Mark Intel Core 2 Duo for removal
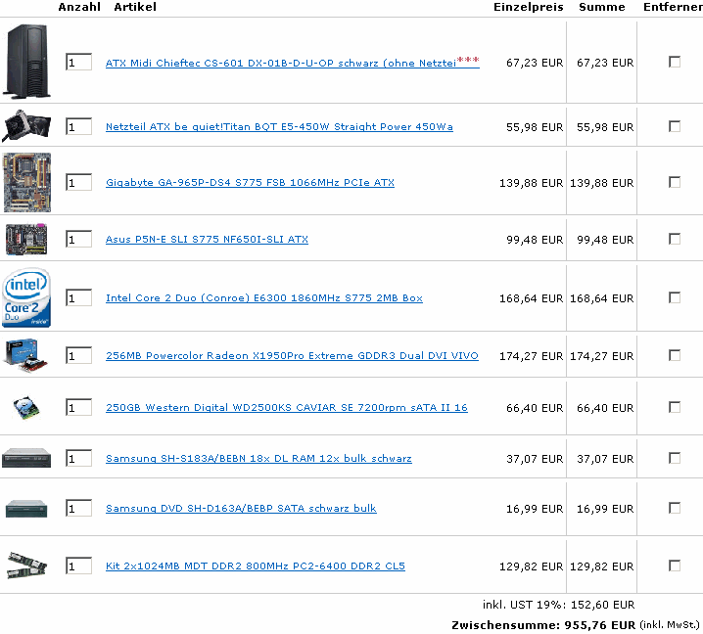Image resolution: width=703 pixels, height=634 pixels. click(x=675, y=297)
